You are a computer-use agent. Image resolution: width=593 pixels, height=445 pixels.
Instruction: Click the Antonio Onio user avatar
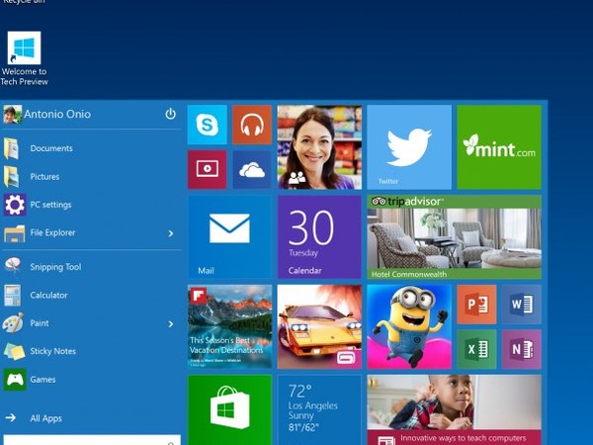click(12, 115)
